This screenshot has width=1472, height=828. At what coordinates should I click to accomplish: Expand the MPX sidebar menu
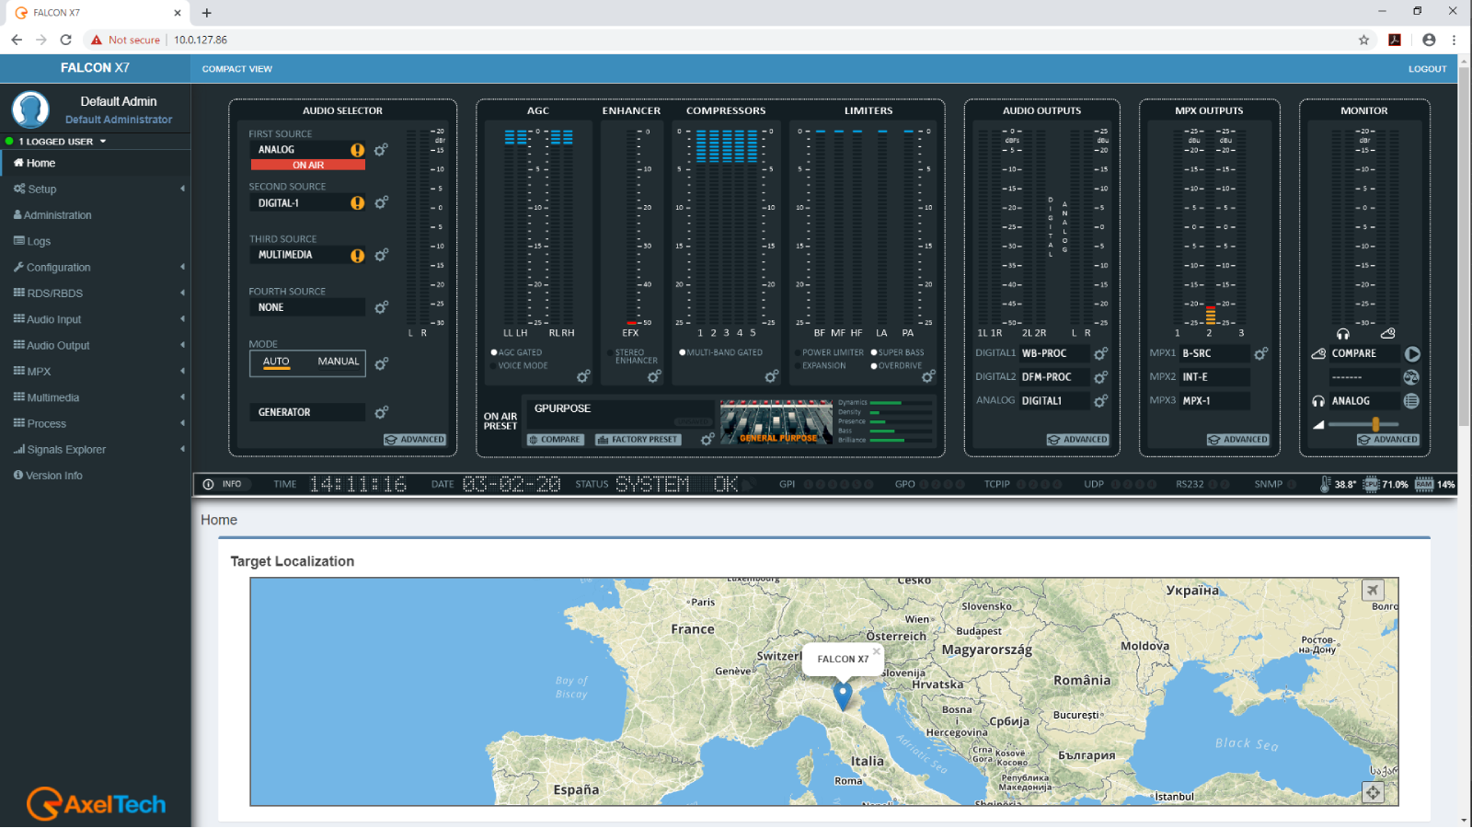pos(96,371)
